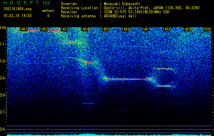Click the 1454 time marker
The width and height of the screenshot is (214, 136).
pyautogui.click(x=85, y=29)
